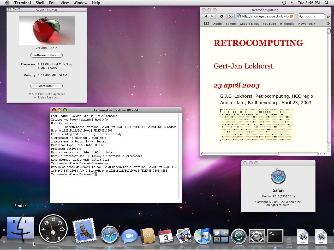This screenshot has height=250, width=334.
Task: Click Time Machine status icon in menu bar
Action: pos(284,3)
